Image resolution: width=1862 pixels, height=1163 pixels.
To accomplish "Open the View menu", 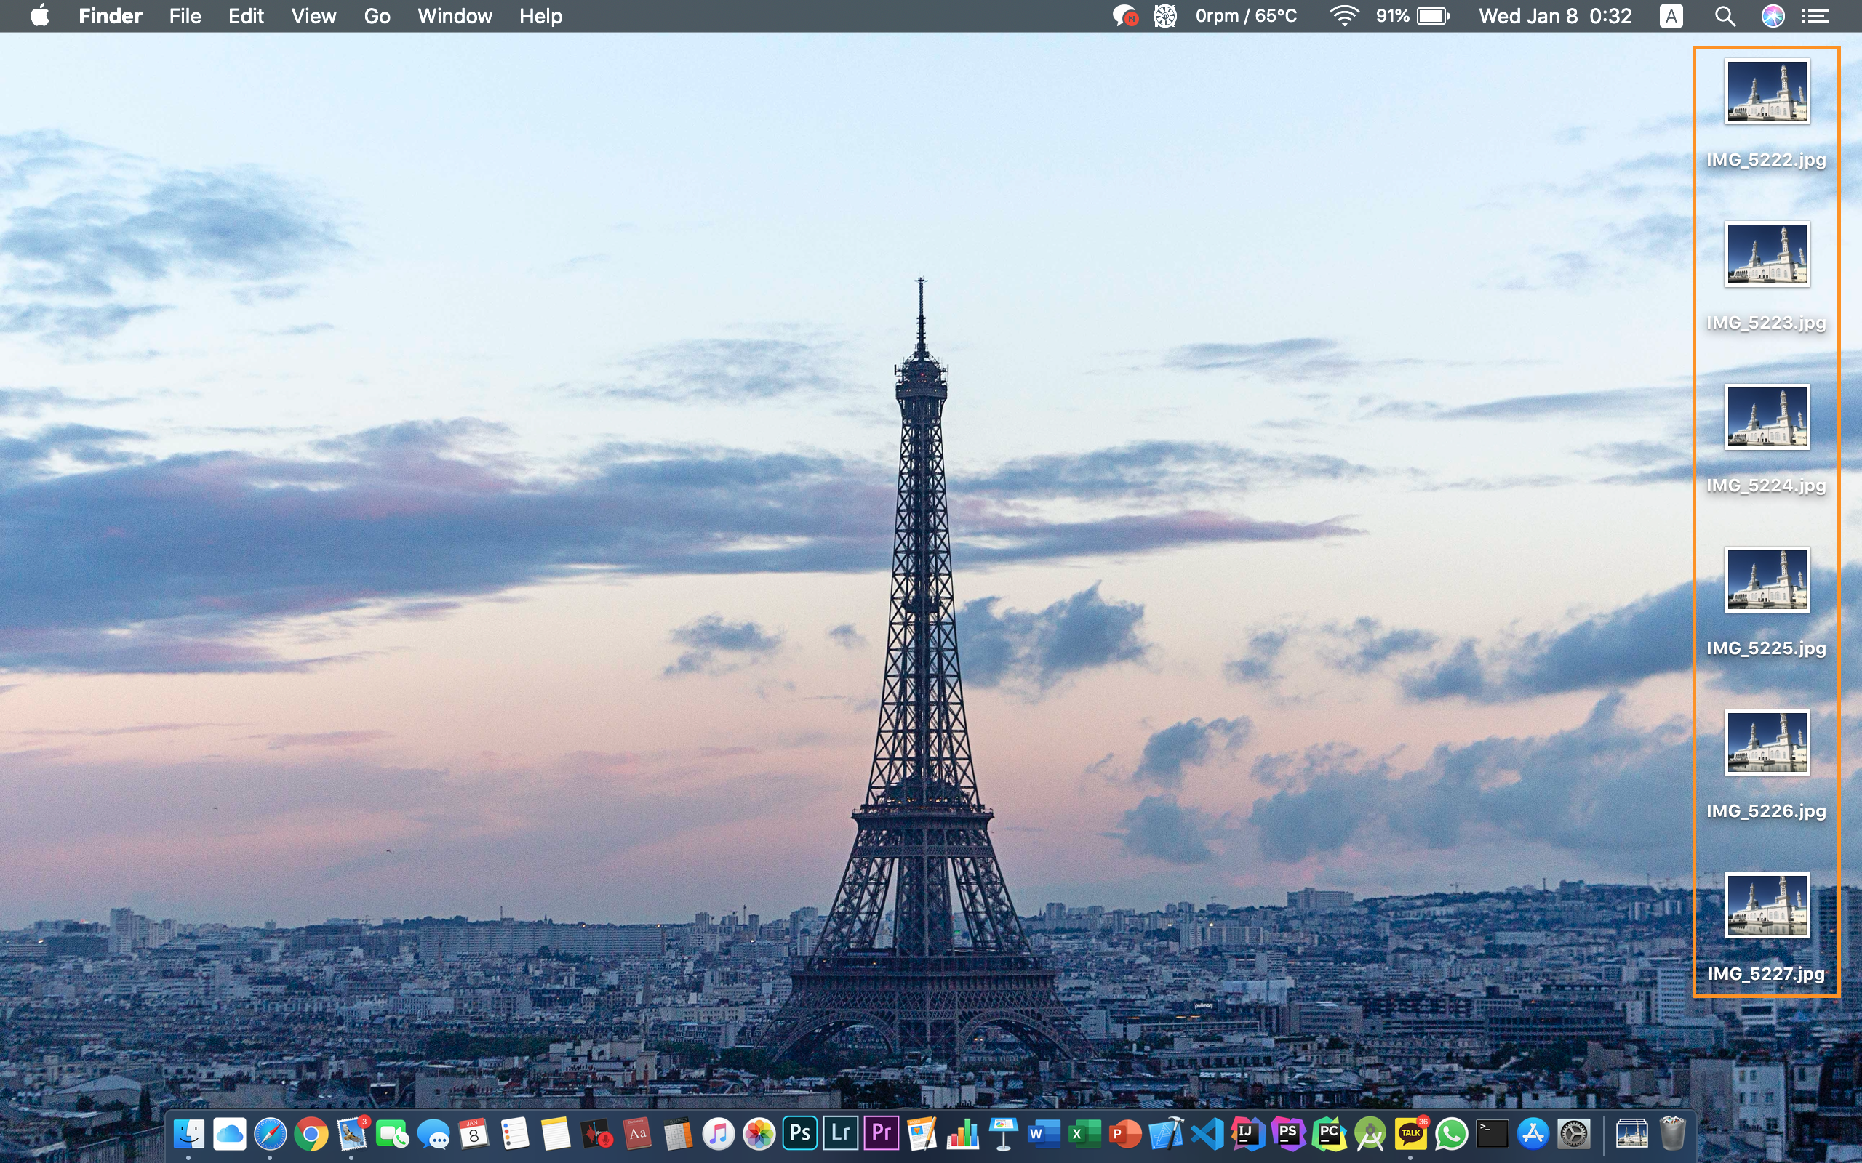I will point(313,16).
